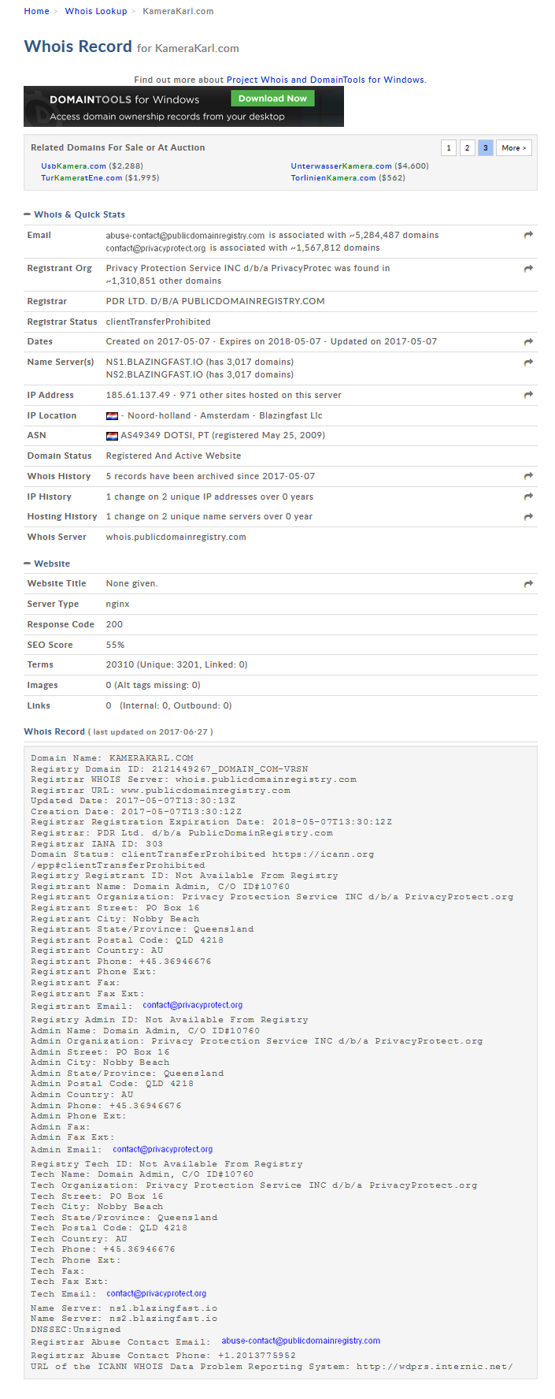This screenshot has width=555, height=1399.
Task: Click the arrow icon beside Registrant Org
Action: 528,269
